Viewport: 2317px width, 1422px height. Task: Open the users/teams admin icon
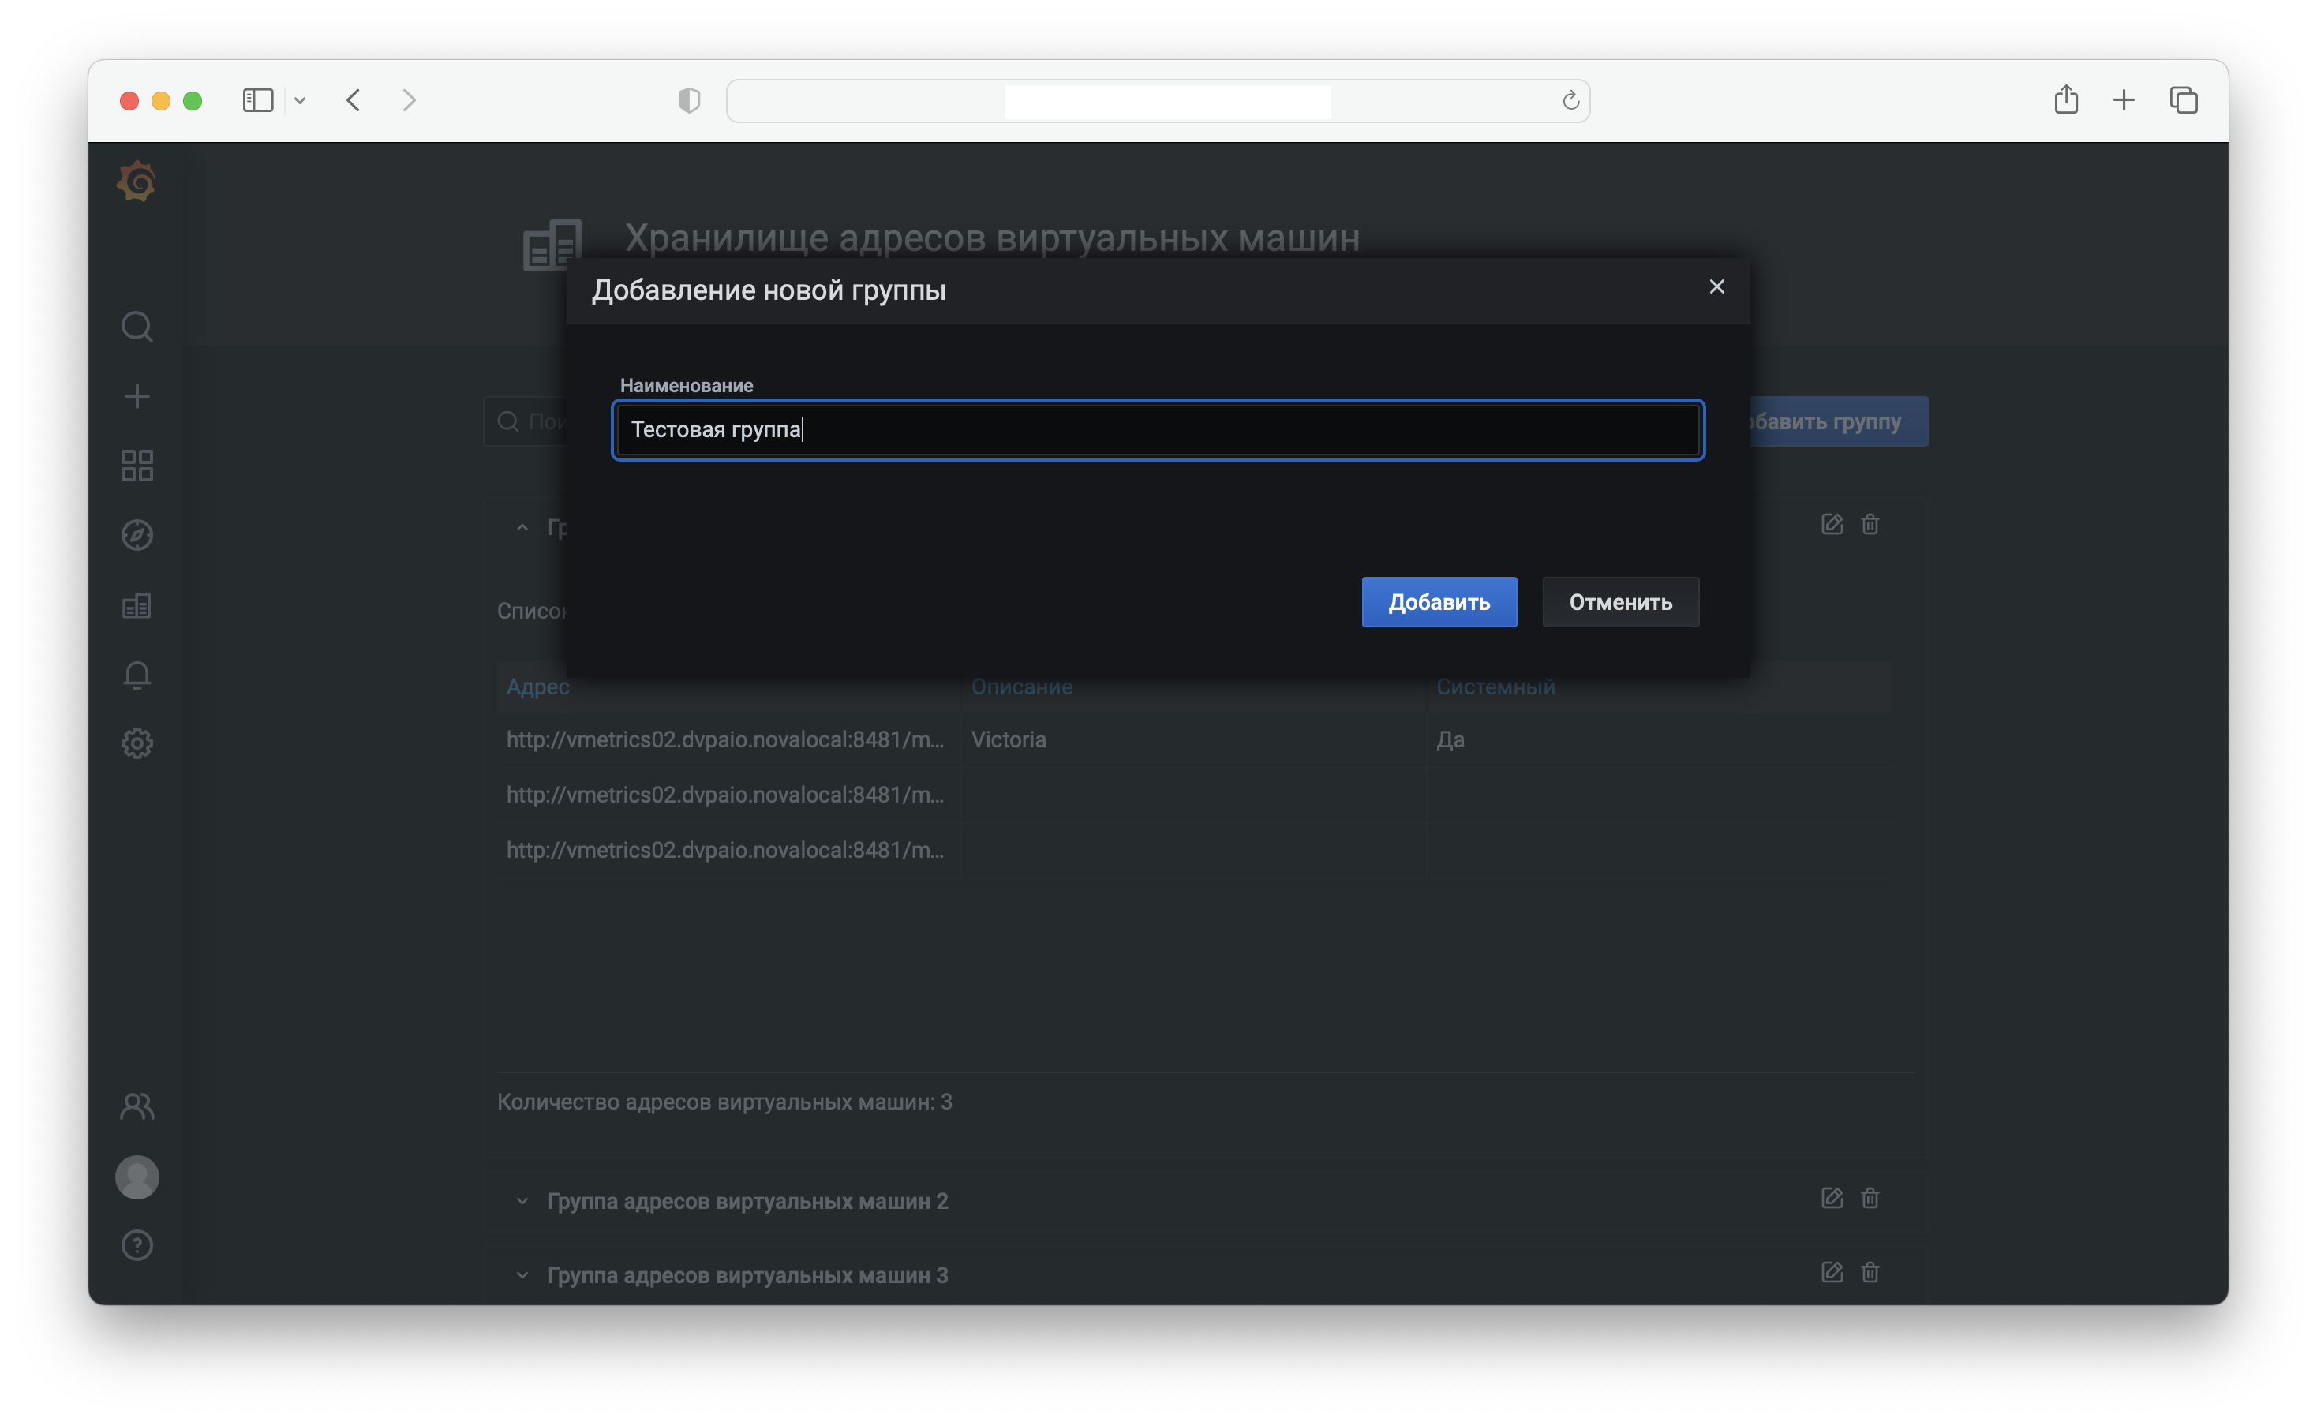coord(137,1106)
